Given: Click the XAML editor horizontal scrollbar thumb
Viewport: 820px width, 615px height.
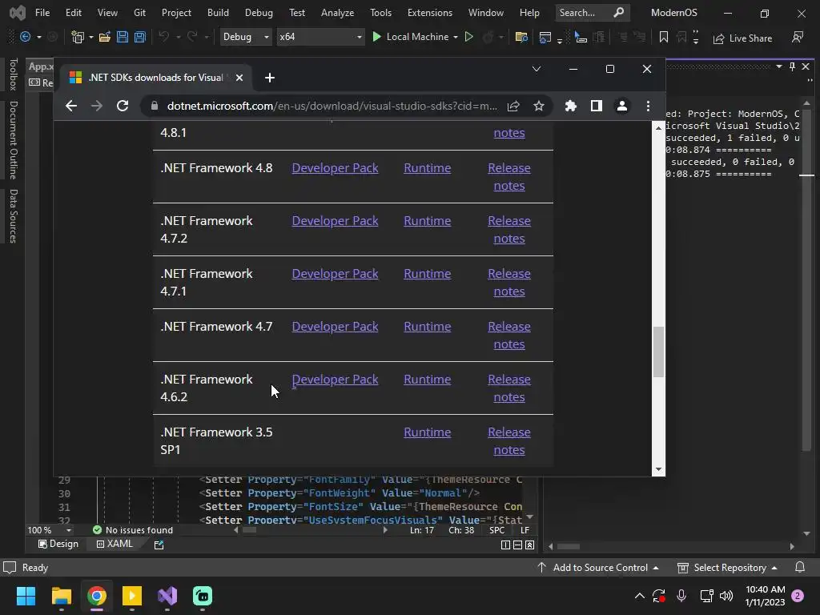Looking at the screenshot, I should click(x=250, y=530).
